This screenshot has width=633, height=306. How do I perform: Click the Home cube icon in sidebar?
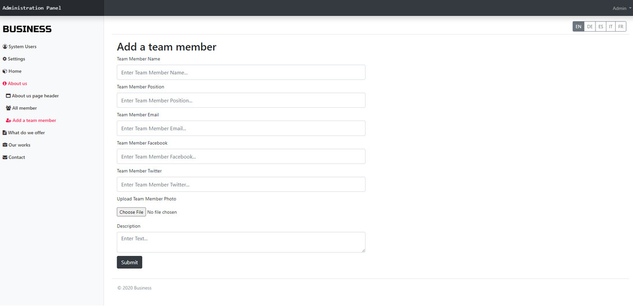click(5, 71)
